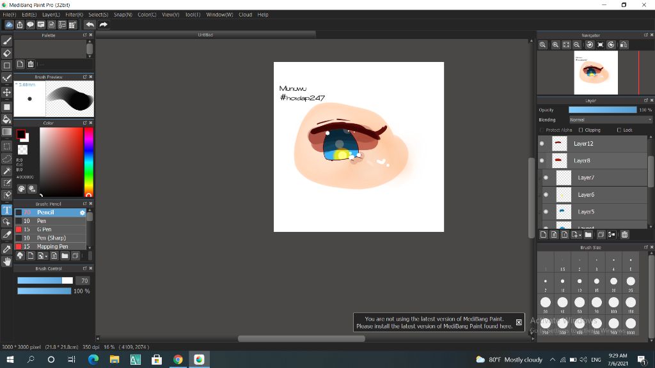Select the Text tool
This screenshot has width=655, height=368.
click(6, 210)
